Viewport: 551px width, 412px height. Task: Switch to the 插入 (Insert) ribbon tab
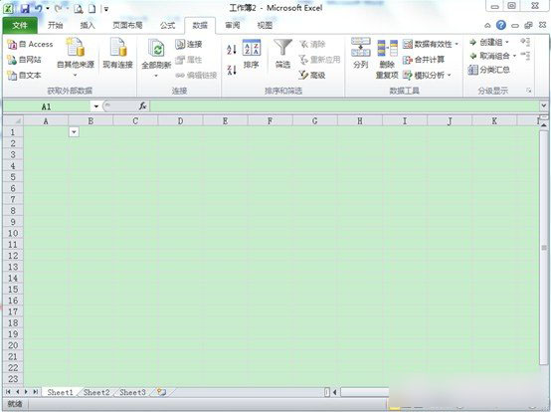(x=88, y=25)
